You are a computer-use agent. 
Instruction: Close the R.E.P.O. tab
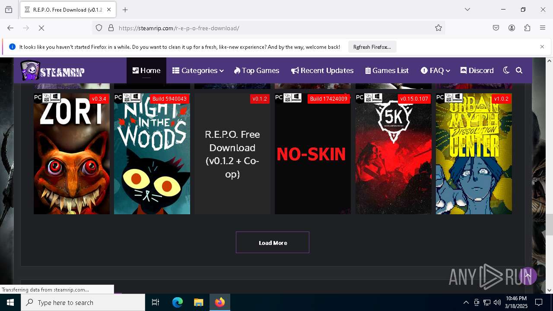(109, 10)
